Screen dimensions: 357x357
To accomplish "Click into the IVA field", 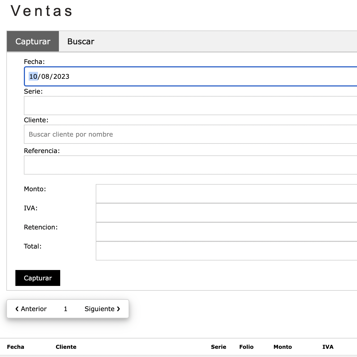I will coord(227,213).
